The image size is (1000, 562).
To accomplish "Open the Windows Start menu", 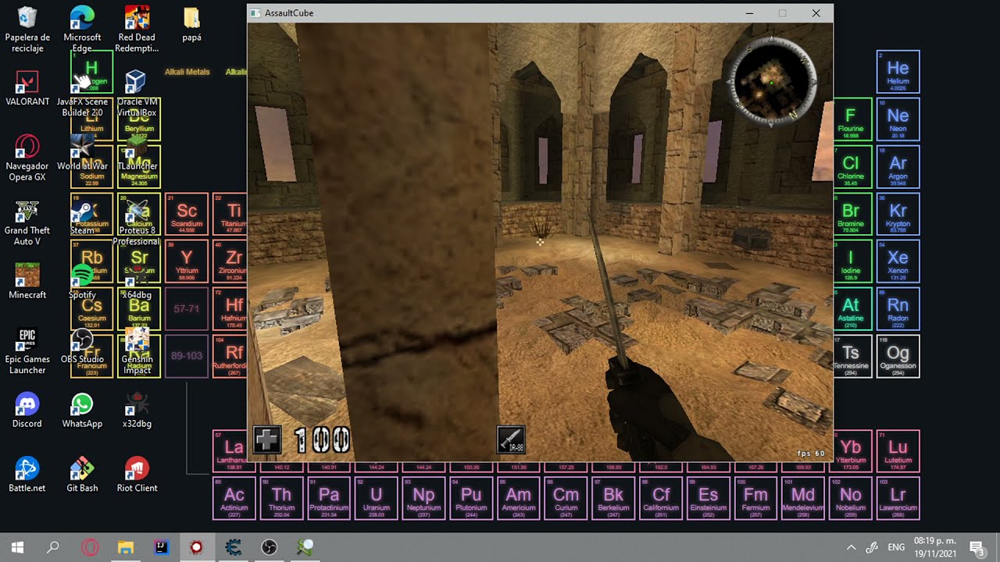I will click(18, 547).
